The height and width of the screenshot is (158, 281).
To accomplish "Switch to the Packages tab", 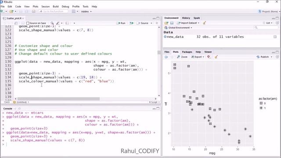I will coord(187,52).
